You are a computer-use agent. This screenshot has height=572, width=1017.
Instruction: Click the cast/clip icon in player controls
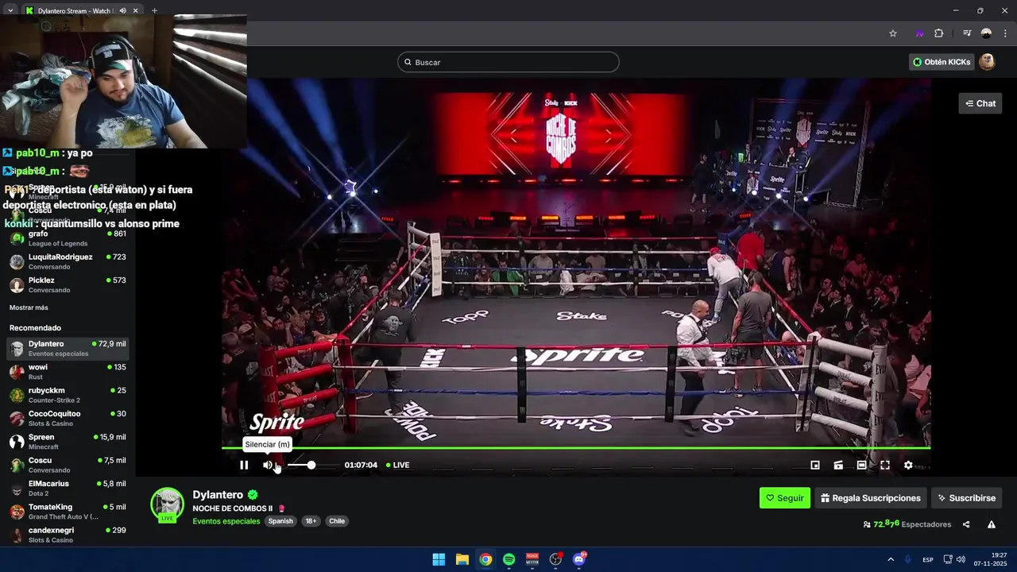(x=838, y=465)
